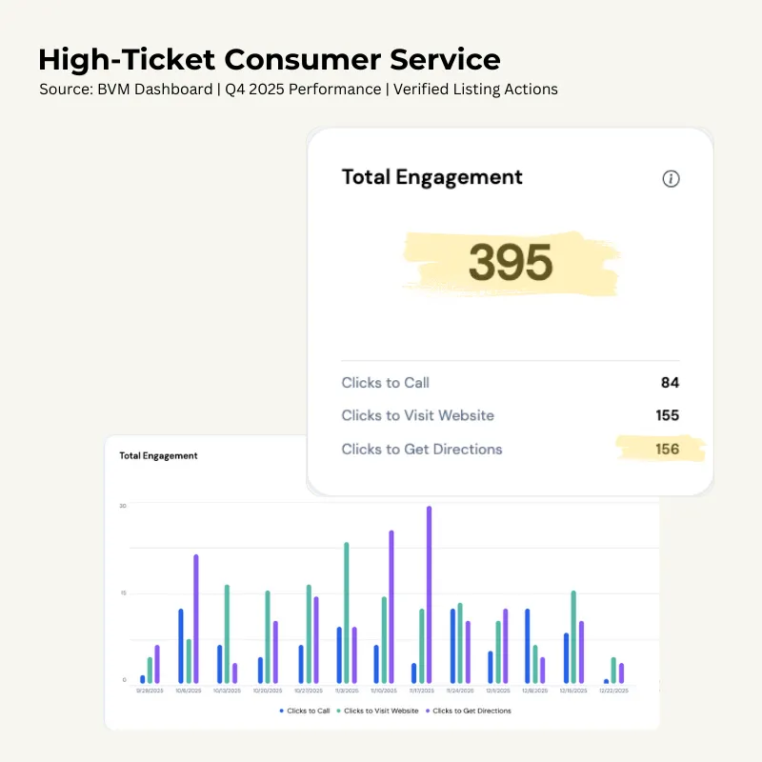Expand the 12/22/2025 date column details
Viewport: 762px width, 762px height.
[612, 690]
